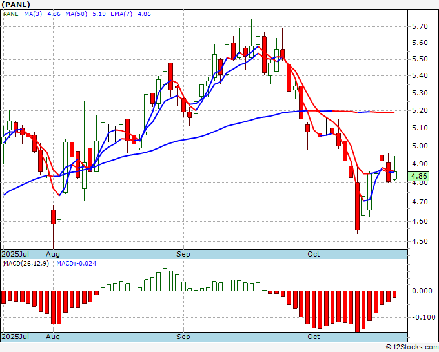Click the 12Stocks.com copyright link

pyautogui.click(x=412, y=347)
